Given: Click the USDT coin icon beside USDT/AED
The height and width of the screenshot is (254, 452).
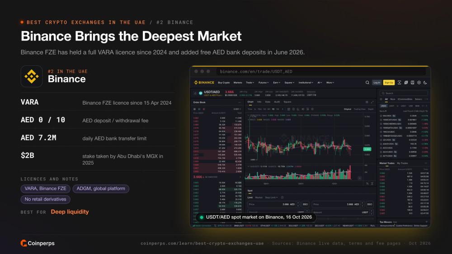Looking at the screenshot, I should (201, 93).
